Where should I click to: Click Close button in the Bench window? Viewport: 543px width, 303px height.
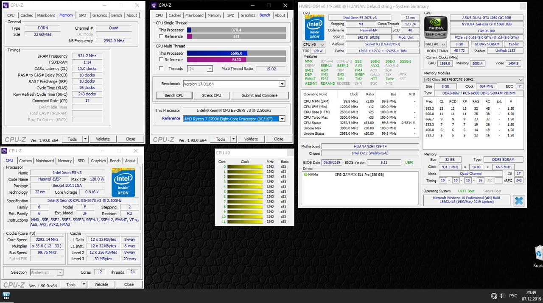point(278,139)
